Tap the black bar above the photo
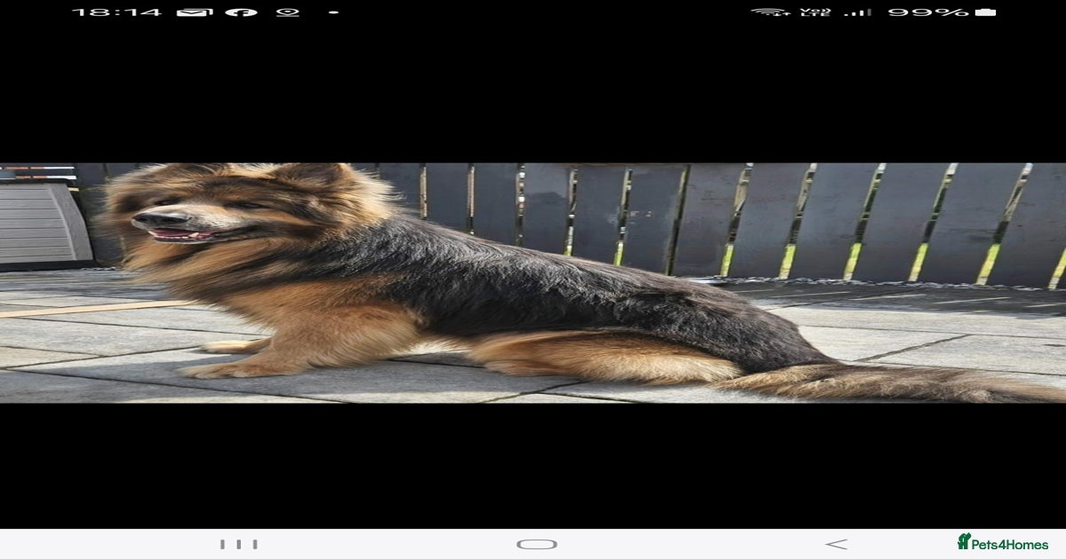Viewport: 1066px width, 559px height. point(533,98)
